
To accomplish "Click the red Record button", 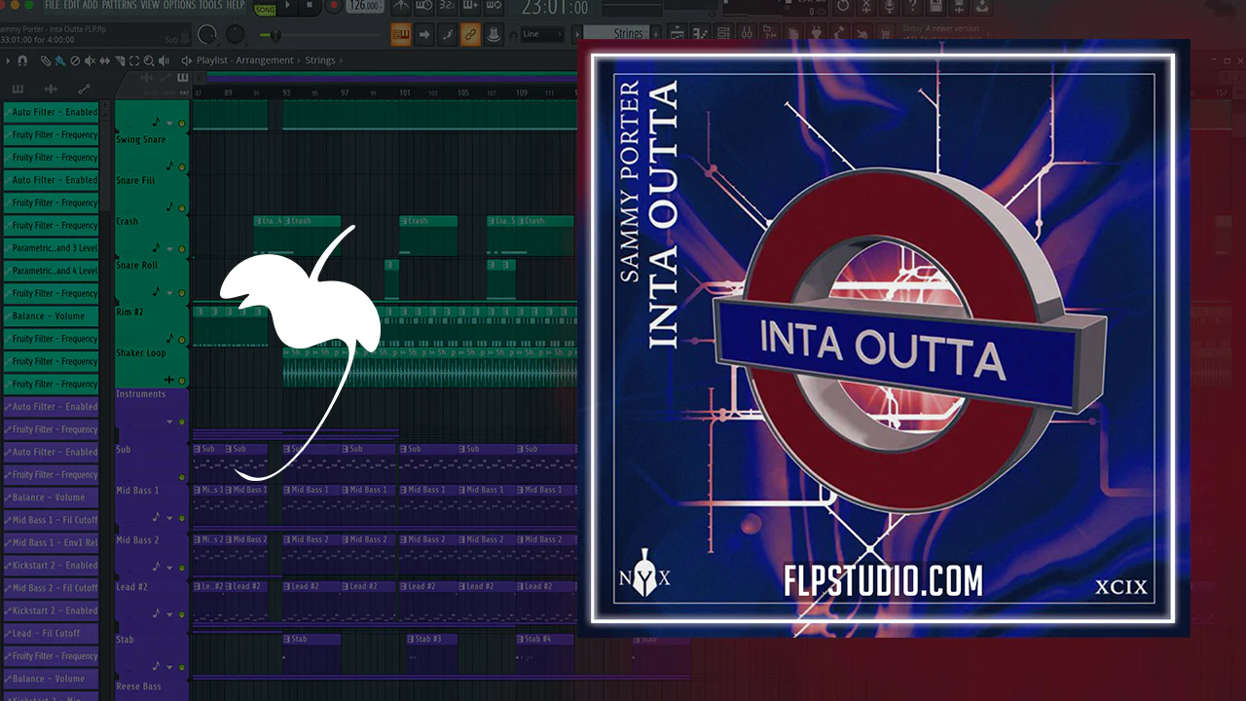I will [x=334, y=6].
